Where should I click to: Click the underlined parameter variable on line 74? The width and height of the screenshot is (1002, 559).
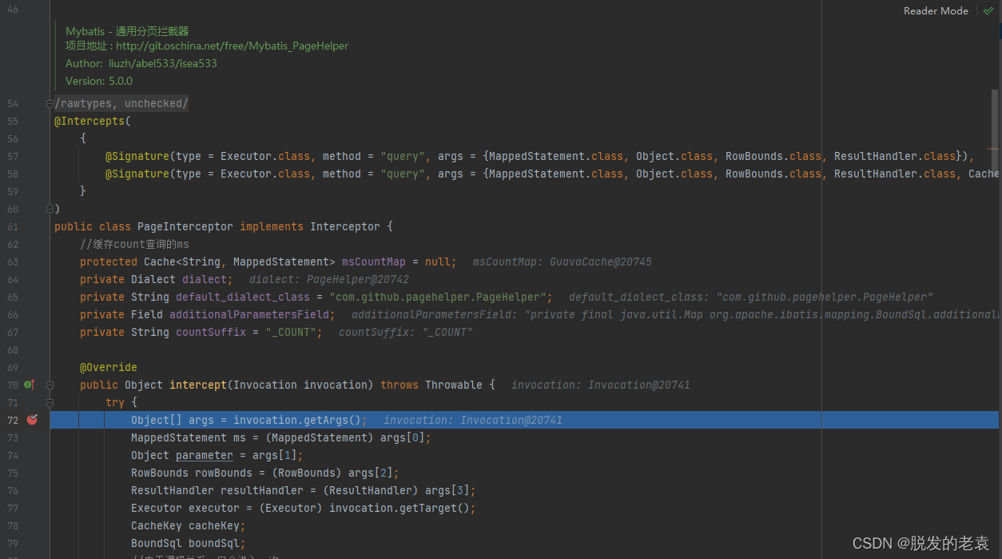tap(204, 455)
